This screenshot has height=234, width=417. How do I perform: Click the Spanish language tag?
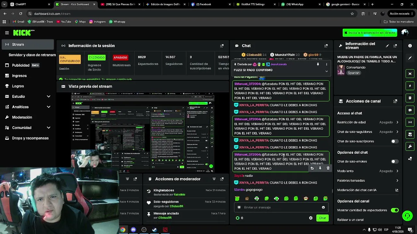click(353, 73)
